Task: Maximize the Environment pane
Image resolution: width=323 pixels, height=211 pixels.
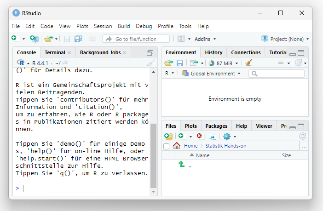Action: (301, 53)
